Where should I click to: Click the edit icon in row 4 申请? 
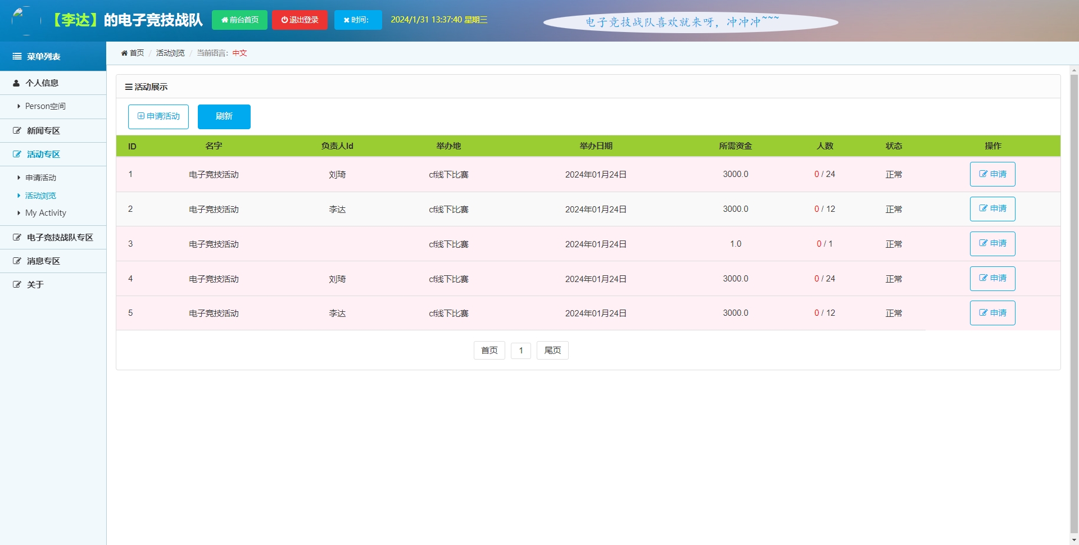pos(983,278)
